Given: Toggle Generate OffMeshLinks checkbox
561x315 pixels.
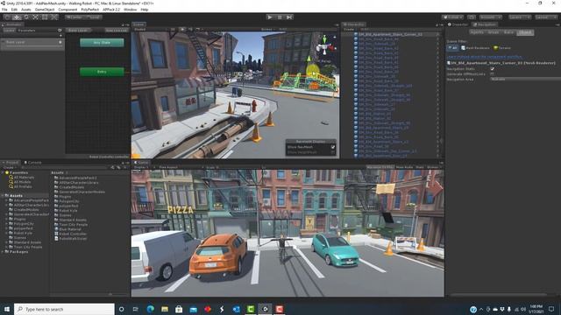Looking at the screenshot, I should coord(493,73).
